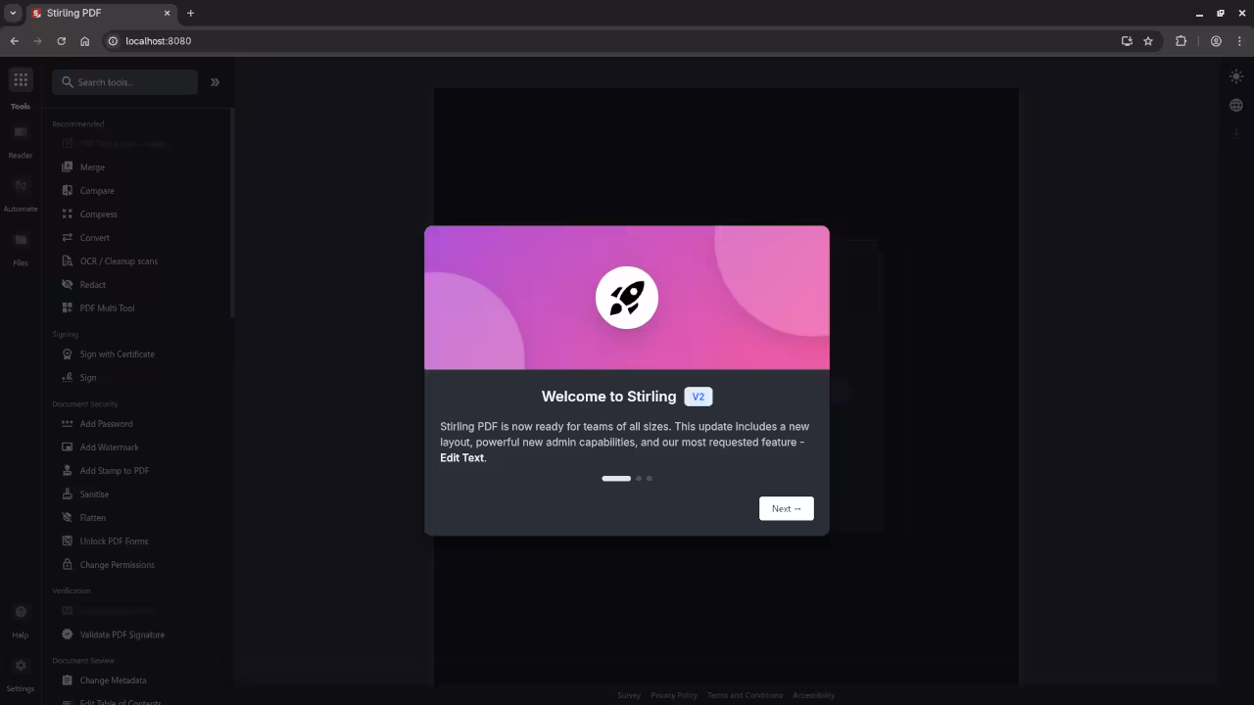Open the language globe selector
Viewport: 1254px width, 705px height.
(x=1235, y=105)
